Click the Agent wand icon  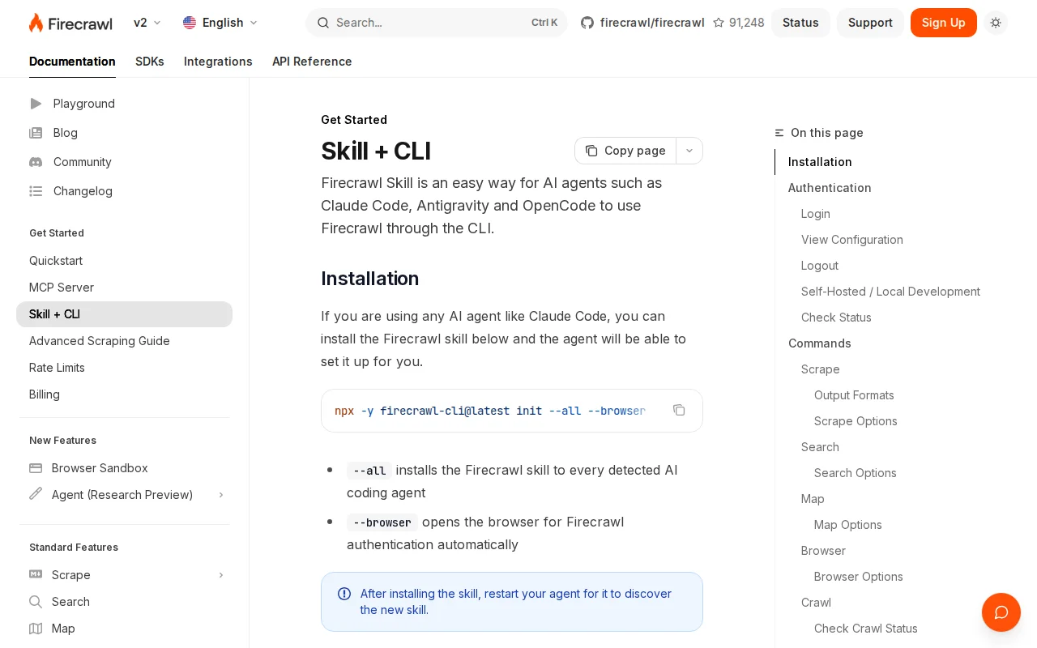36,493
